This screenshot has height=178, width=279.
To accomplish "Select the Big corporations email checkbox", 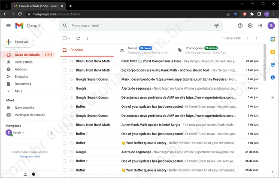I will 64,70.
